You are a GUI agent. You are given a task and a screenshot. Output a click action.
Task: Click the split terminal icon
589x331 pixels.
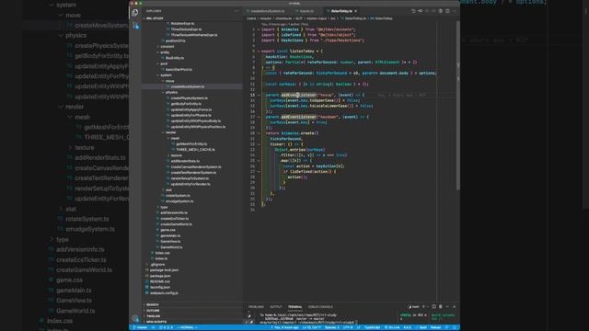433,306
